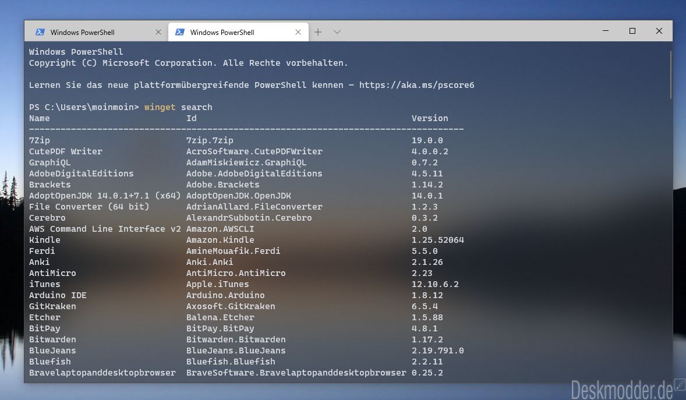Screen dimensions: 686x400
Task: Click BlueJeans version '2.19.791.0'
Action: point(437,351)
